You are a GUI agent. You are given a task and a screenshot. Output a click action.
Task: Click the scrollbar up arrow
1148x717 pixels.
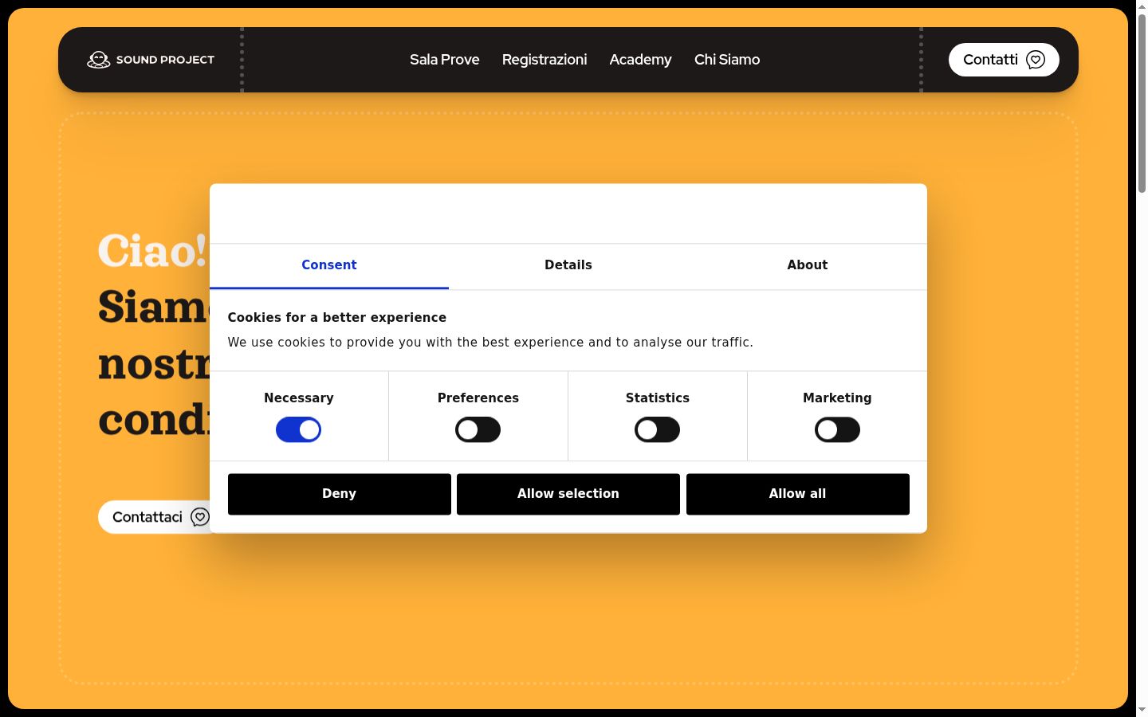tap(1142, 6)
